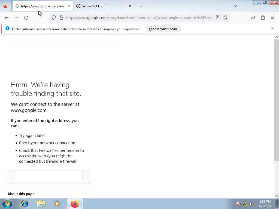Image resolution: width=279 pixels, height=209 pixels.
Task: Click the 'Hmm. We're having trouble' heading
Action: coord(46,89)
